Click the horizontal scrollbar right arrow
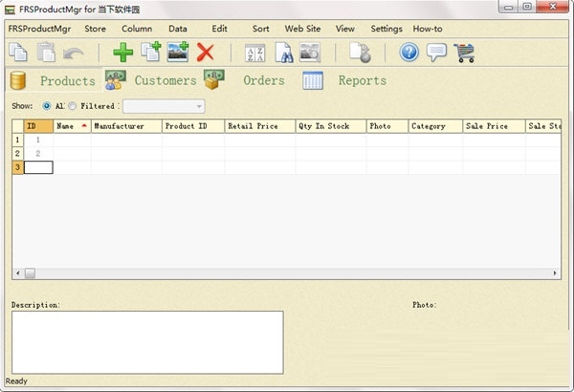Viewport: 574px width, 392px height. (x=556, y=272)
